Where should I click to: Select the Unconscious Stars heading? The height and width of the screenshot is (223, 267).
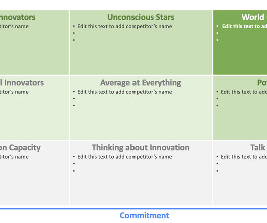coord(141,17)
